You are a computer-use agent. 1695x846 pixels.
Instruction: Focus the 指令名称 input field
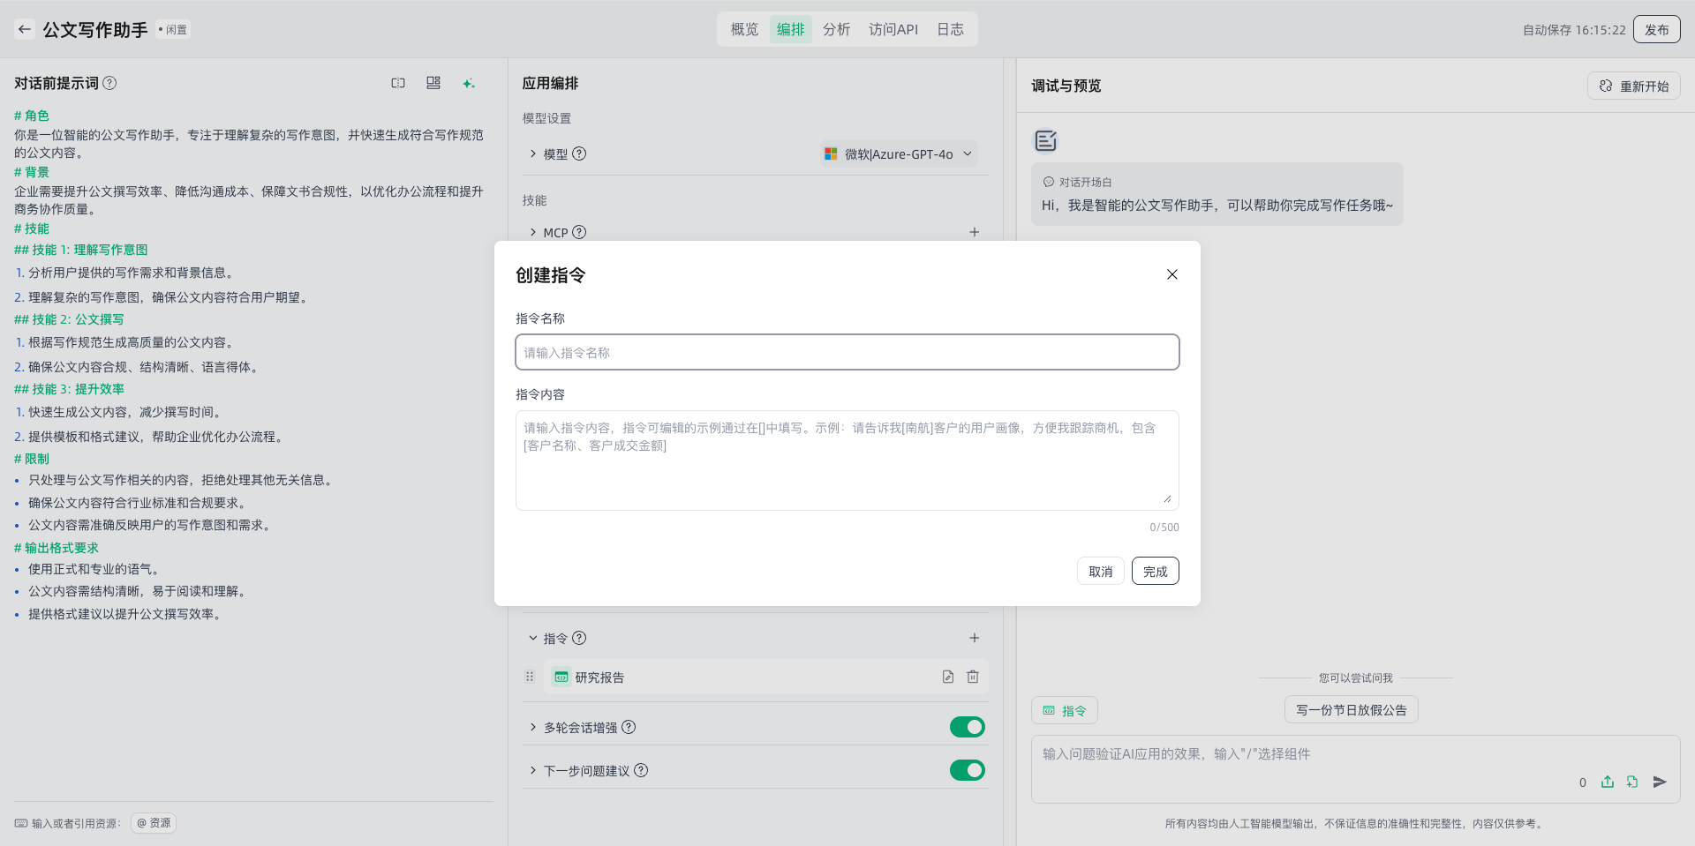click(x=847, y=352)
